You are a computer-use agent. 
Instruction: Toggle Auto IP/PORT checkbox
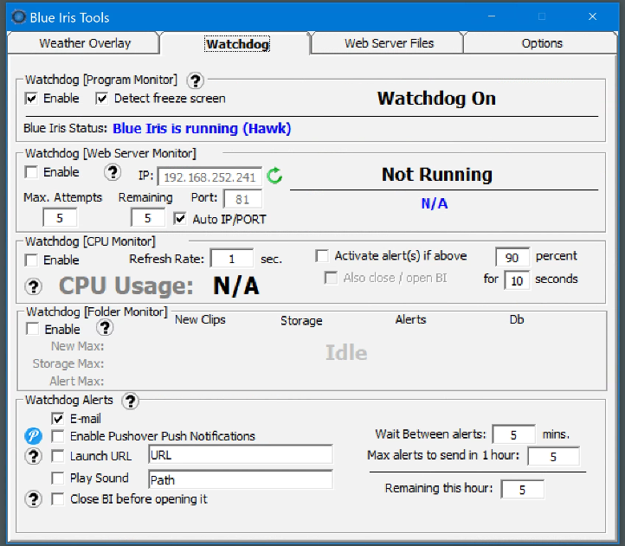(180, 218)
